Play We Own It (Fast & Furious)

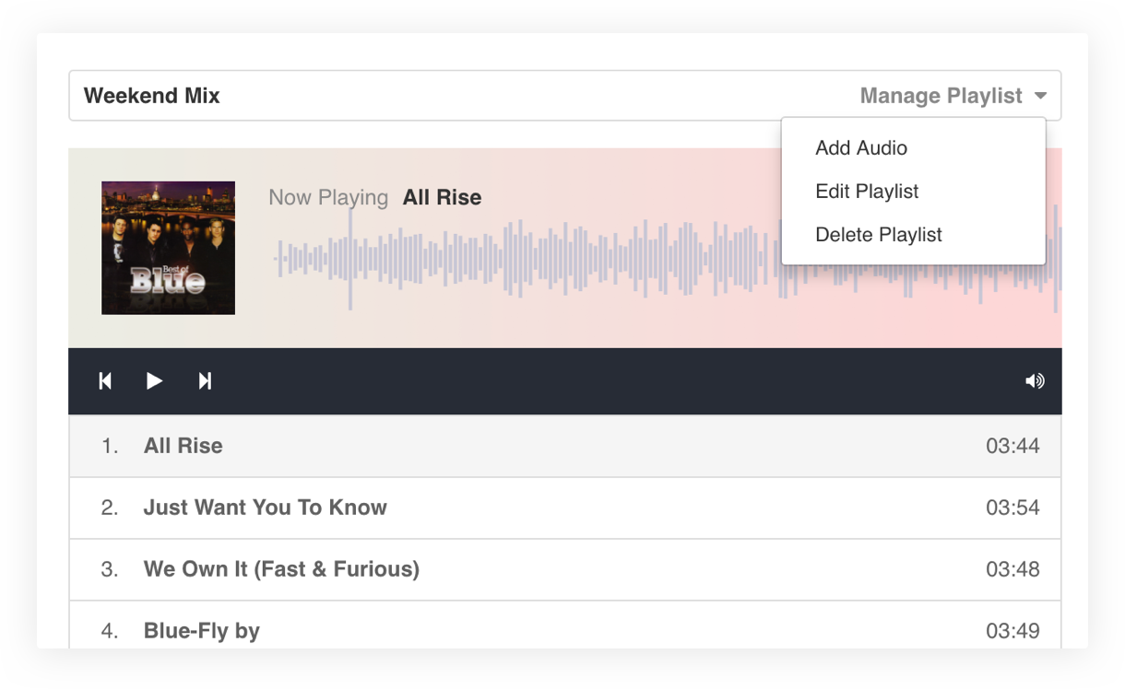[x=564, y=569]
